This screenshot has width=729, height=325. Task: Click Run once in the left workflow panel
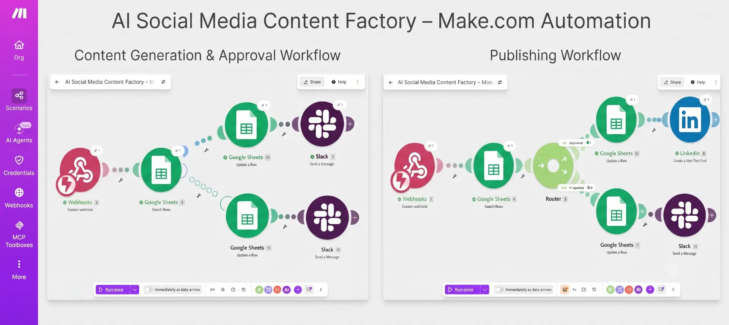tap(113, 290)
